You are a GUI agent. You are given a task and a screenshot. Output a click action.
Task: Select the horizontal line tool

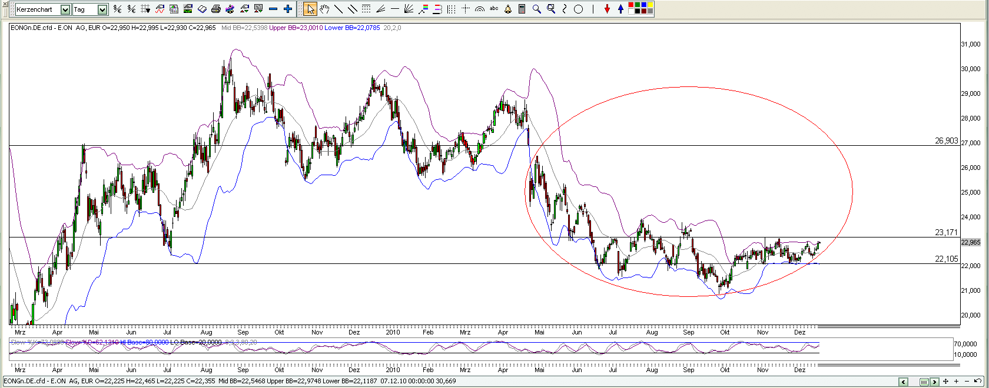point(395,9)
